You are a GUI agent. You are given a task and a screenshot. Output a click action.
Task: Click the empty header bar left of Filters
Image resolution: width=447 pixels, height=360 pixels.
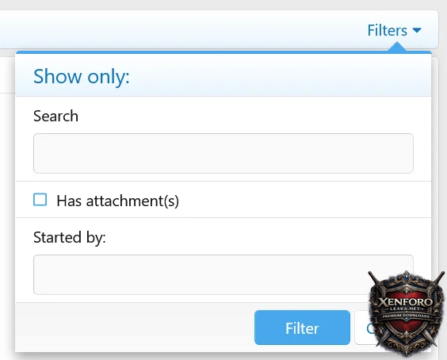(x=182, y=29)
